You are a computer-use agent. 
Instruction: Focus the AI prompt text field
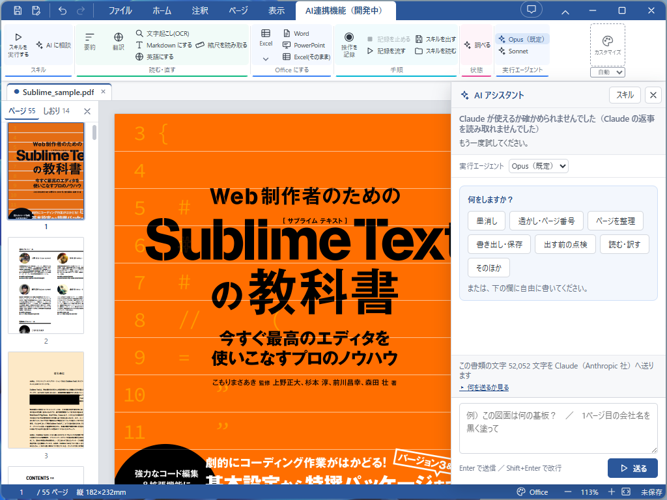[558, 428]
